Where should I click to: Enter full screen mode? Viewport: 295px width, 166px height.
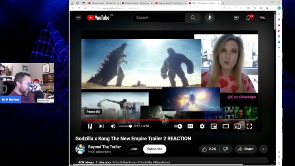249,126
